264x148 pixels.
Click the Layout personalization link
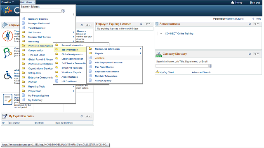tap(240, 19)
